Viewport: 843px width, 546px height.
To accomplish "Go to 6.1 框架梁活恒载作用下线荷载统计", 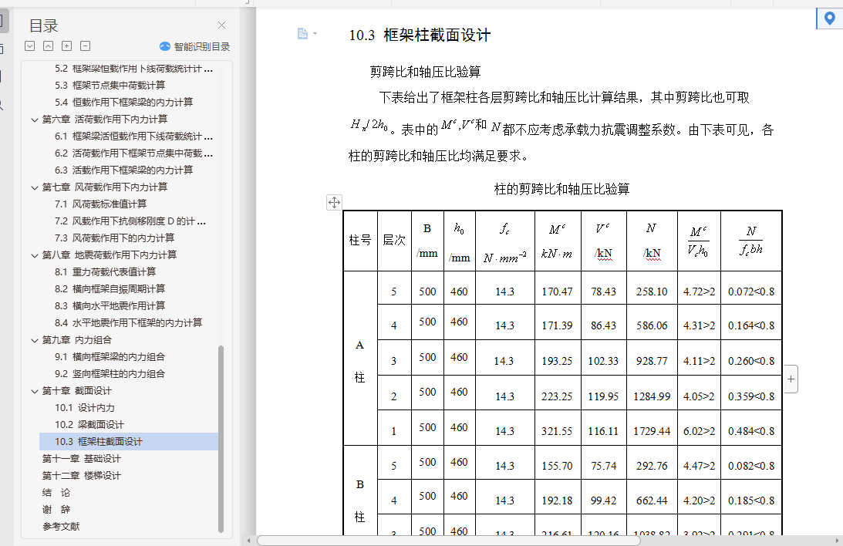I will [134, 136].
